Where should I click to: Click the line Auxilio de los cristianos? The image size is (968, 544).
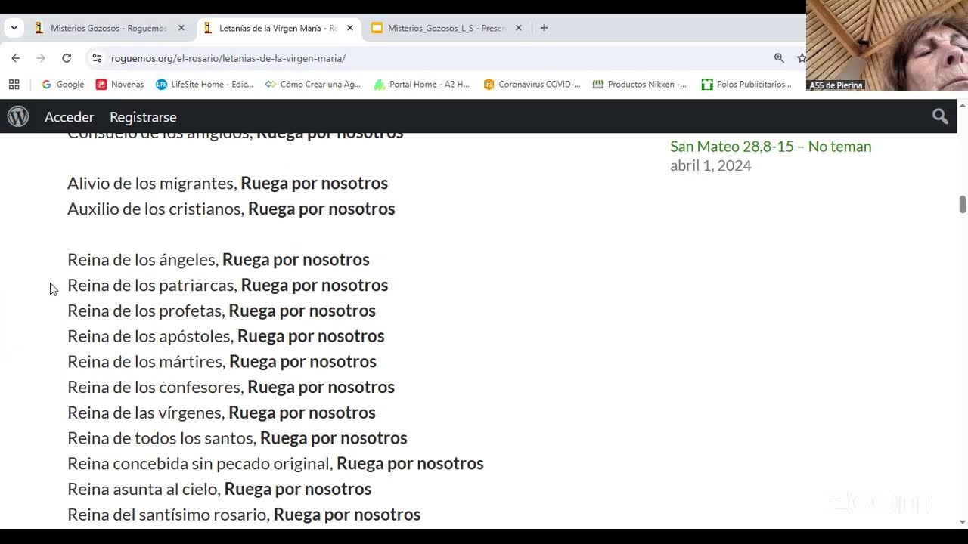click(x=231, y=209)
